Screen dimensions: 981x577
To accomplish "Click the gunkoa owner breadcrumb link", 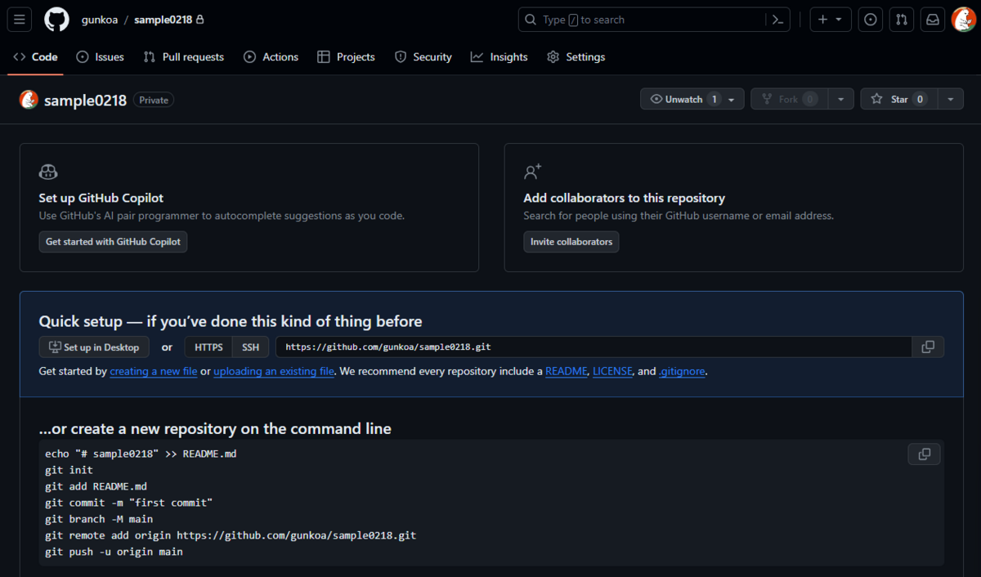I will (x=100, y=19).
